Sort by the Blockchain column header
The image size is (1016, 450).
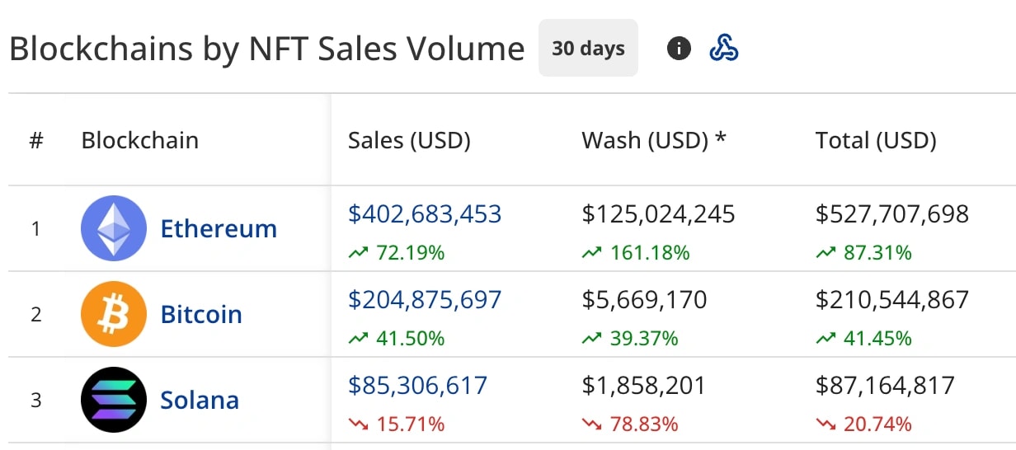point(139,140)
